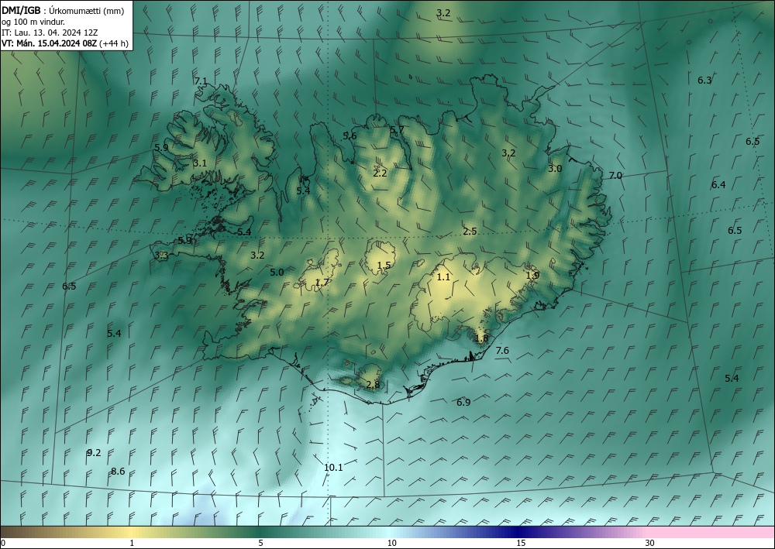Click the 5.7 value on the north coast
Screen dimensions: 775x549
(397, 130)
